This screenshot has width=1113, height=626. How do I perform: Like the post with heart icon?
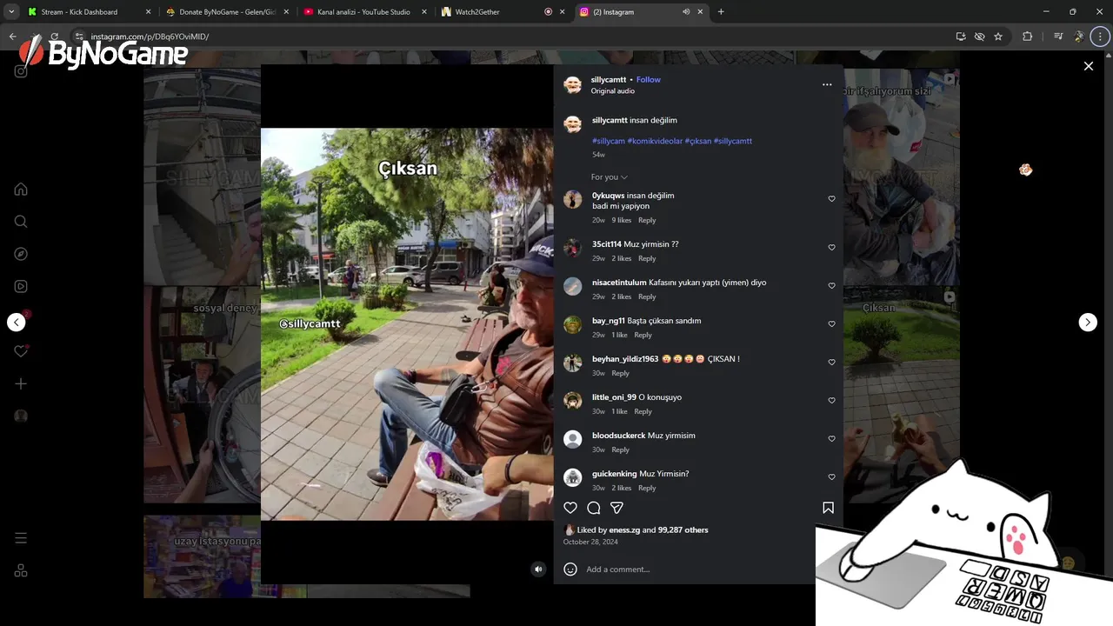(570, 508)
